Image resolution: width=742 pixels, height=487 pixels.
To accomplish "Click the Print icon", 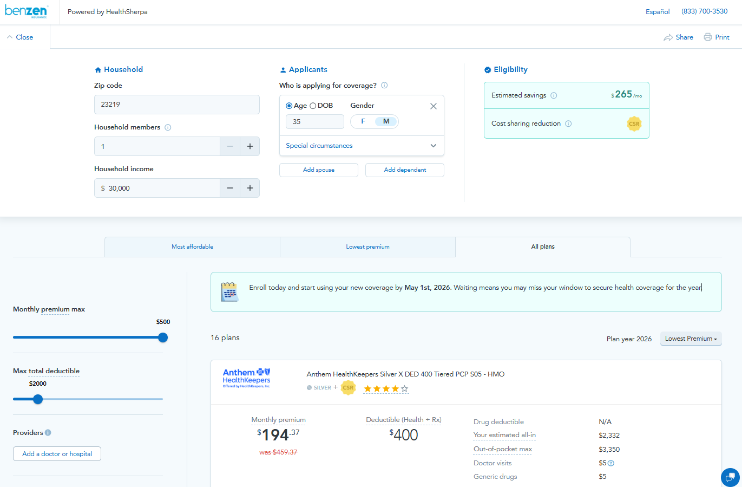I will tap(708, 37).
